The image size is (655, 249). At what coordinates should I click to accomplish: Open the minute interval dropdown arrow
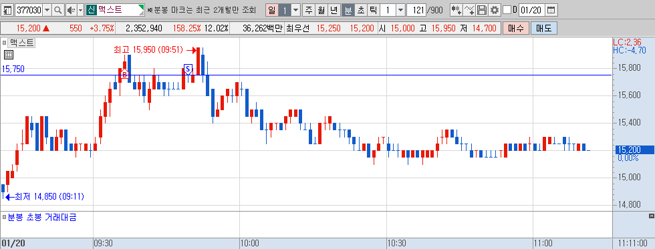pyautogui.click(x=400, y=10)
